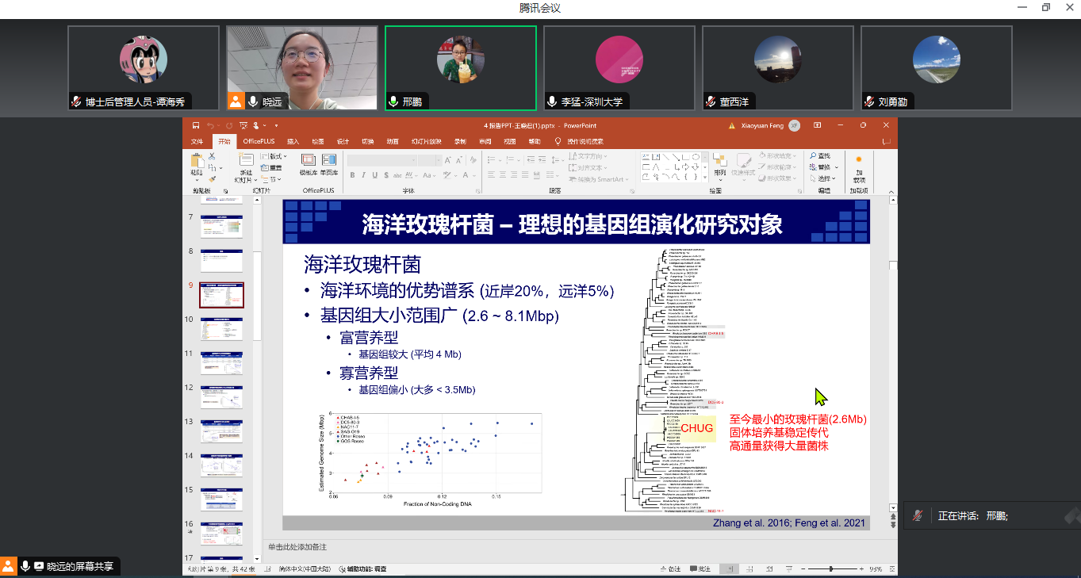Toggle the Notes (备注) pane in status bar
The height and width of the screenshot is (578, 1081).
[x=669, y=569]
